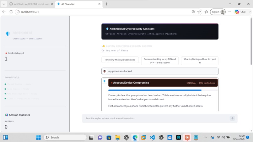253x142 pixels.
Task: View site information icon in address bar
Action: tap(18, 12)
